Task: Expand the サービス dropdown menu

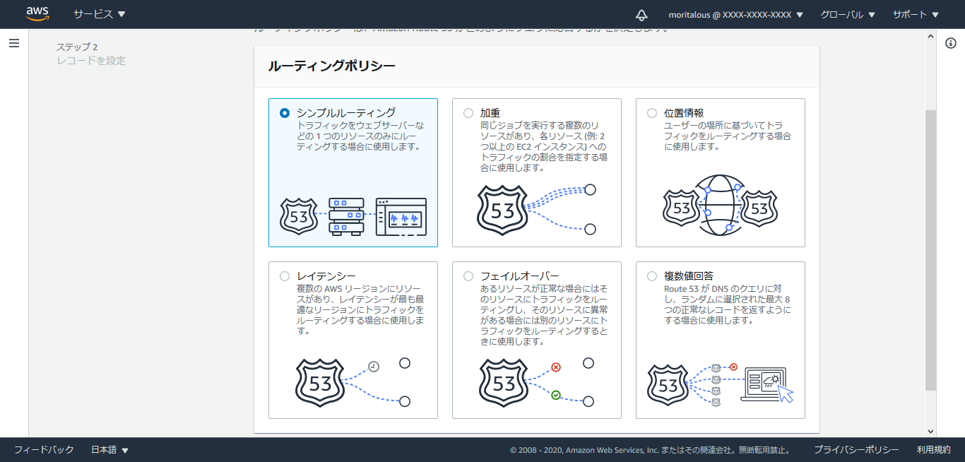Action: [99, 14]
